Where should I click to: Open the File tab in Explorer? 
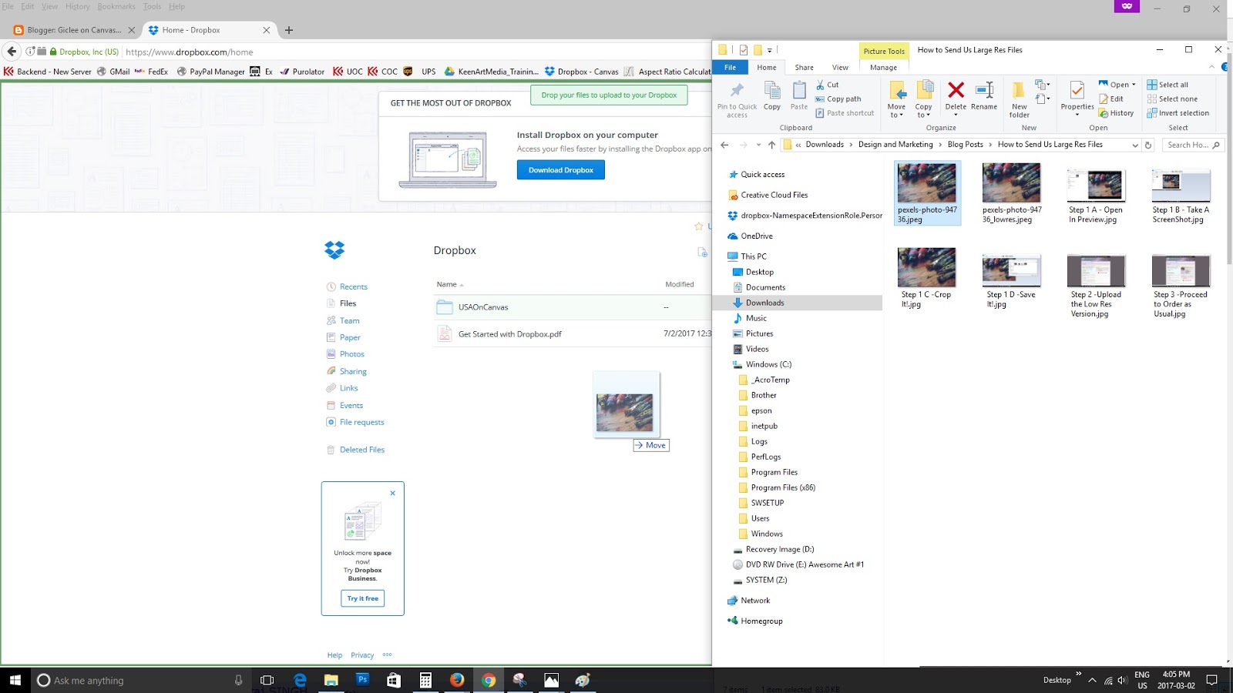coord(730,67)
